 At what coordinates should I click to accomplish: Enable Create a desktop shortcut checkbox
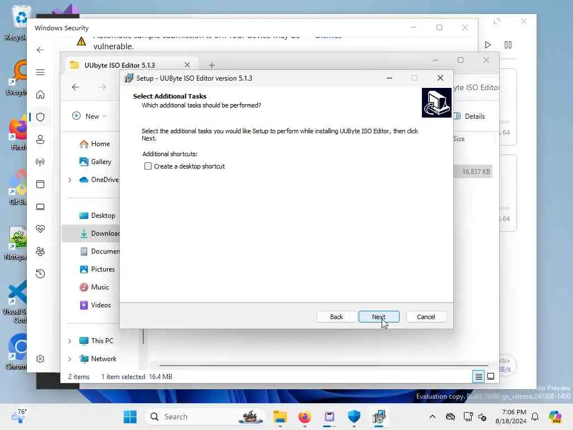click(x=148, y=166)
